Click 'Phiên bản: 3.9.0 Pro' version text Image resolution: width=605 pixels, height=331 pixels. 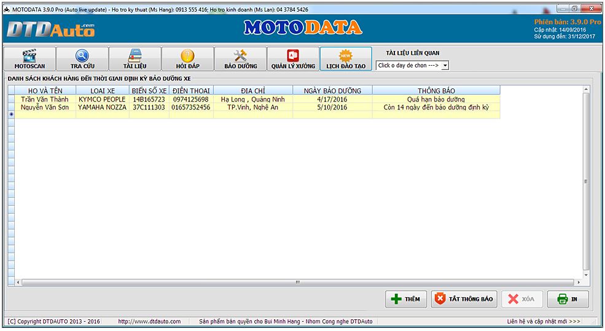pos(568,22)
